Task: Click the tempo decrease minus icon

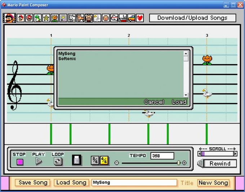Action: click(117, 163)
